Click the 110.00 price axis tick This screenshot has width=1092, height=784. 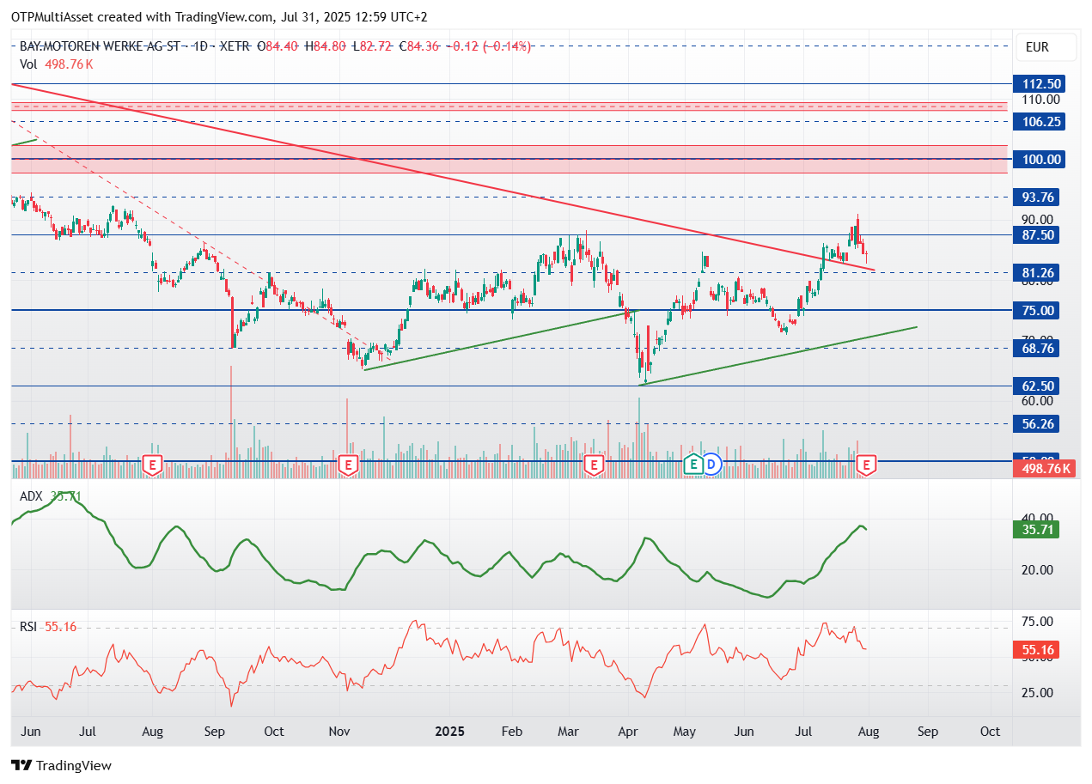pyautogui.click(x=1041, y=100)
